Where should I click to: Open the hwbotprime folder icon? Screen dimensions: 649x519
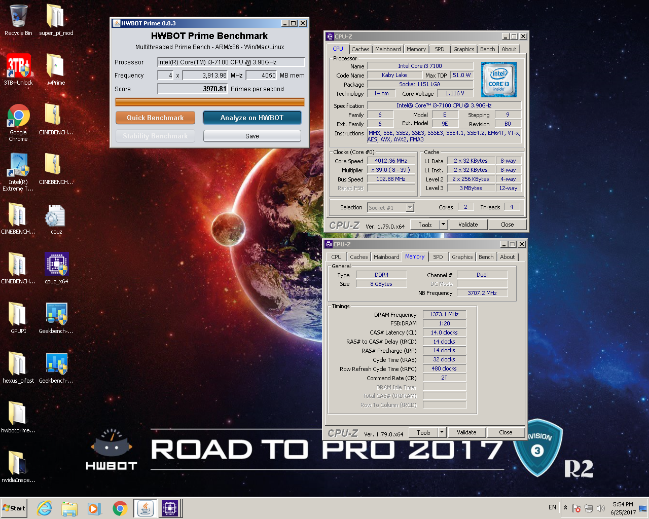18,418
